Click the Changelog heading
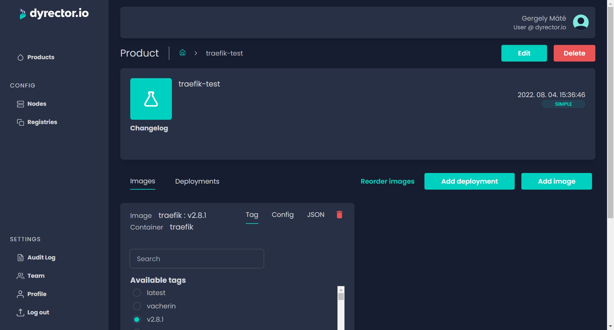 [149, 128]
